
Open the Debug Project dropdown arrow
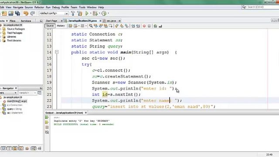pos(99,14)
